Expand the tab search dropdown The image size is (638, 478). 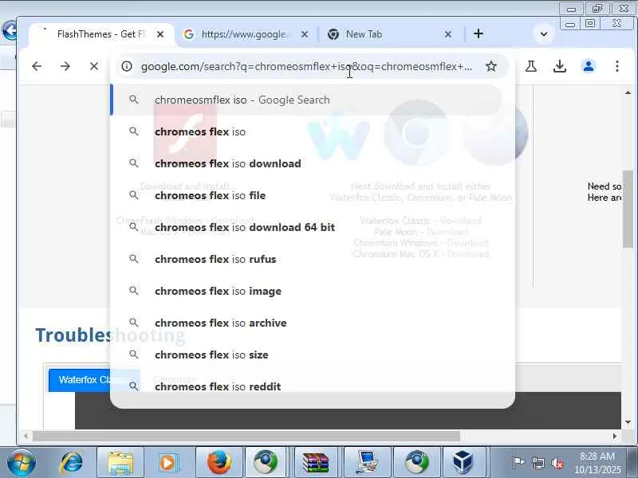pos(544,34)
